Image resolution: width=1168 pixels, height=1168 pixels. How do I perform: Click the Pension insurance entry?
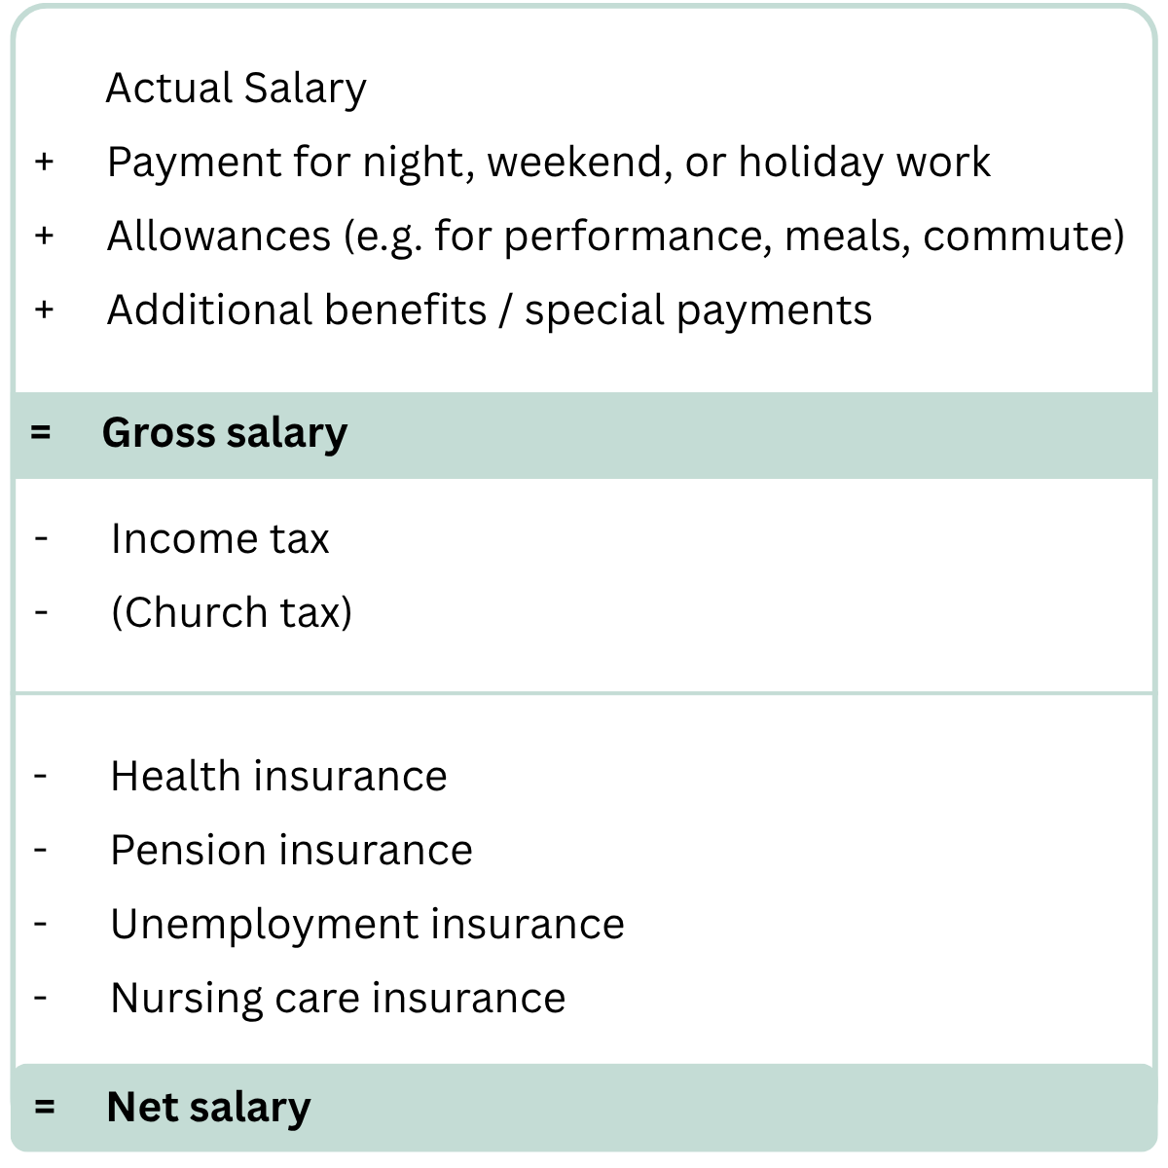291,851
